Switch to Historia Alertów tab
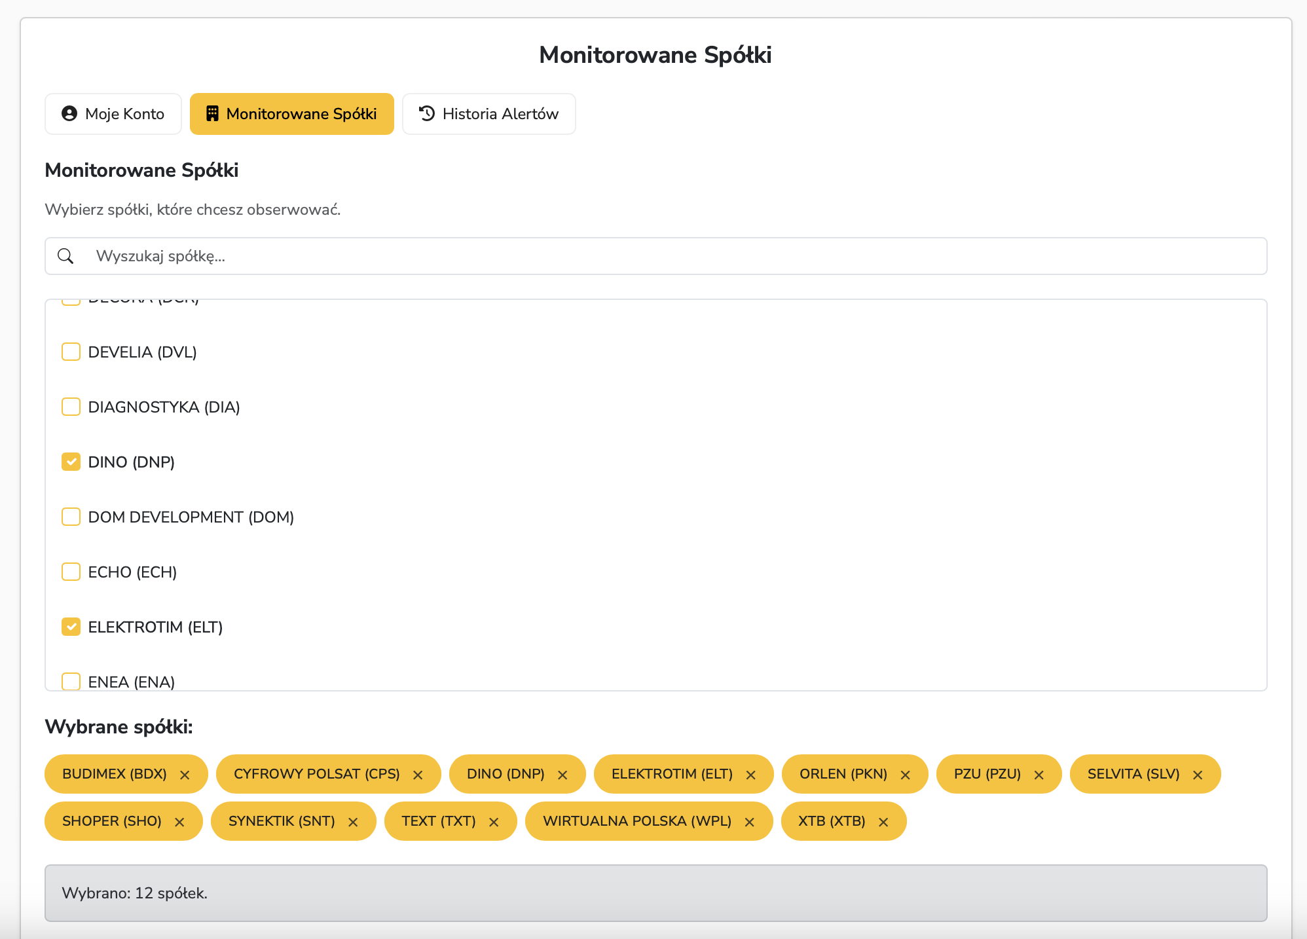This screenshot has width=1307, height=939. [x=489, y=114]
